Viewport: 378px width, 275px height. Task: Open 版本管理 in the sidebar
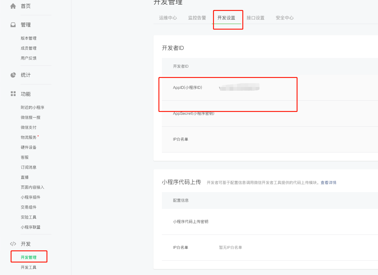(x=29, y=38)
